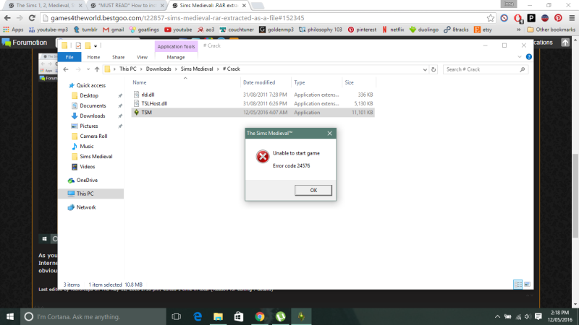
Task: Sort files by Type column
Action: click(300, 82)
